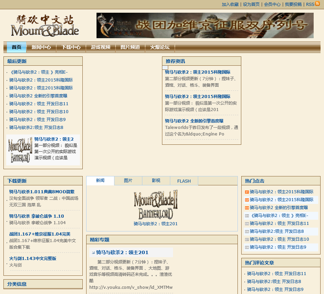Open 骑马与砍杀2 全新的引擎首度曝 in 最后更新
The image size is (324, 294).
(38, 96)
